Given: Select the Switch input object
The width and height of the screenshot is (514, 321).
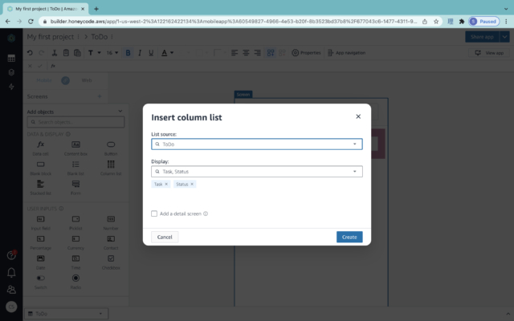Looking at the screenshot, I should [41, 282].
